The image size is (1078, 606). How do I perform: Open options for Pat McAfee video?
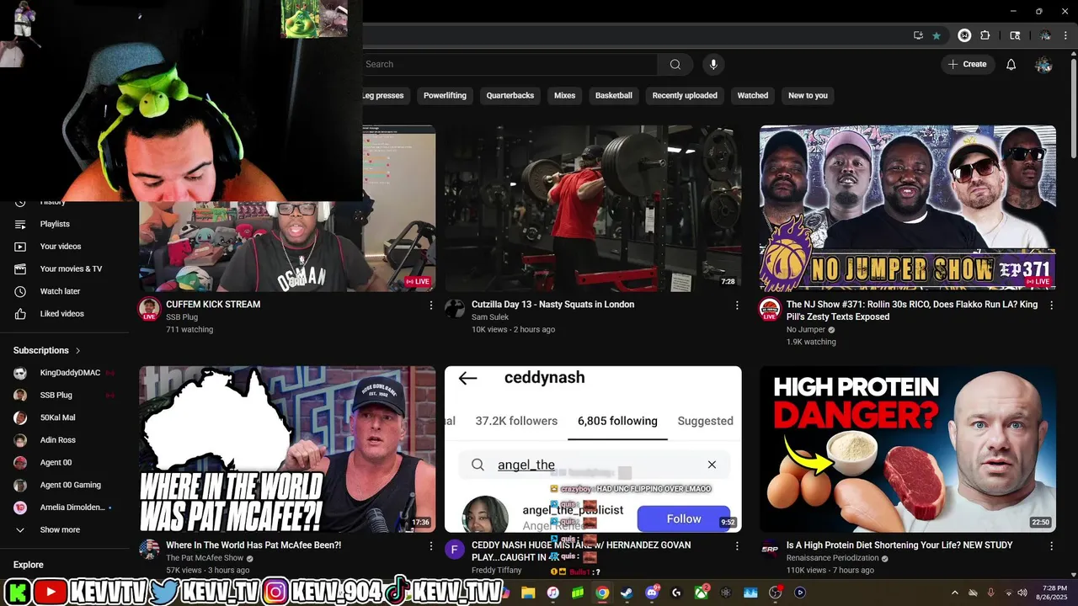[431, 545]
